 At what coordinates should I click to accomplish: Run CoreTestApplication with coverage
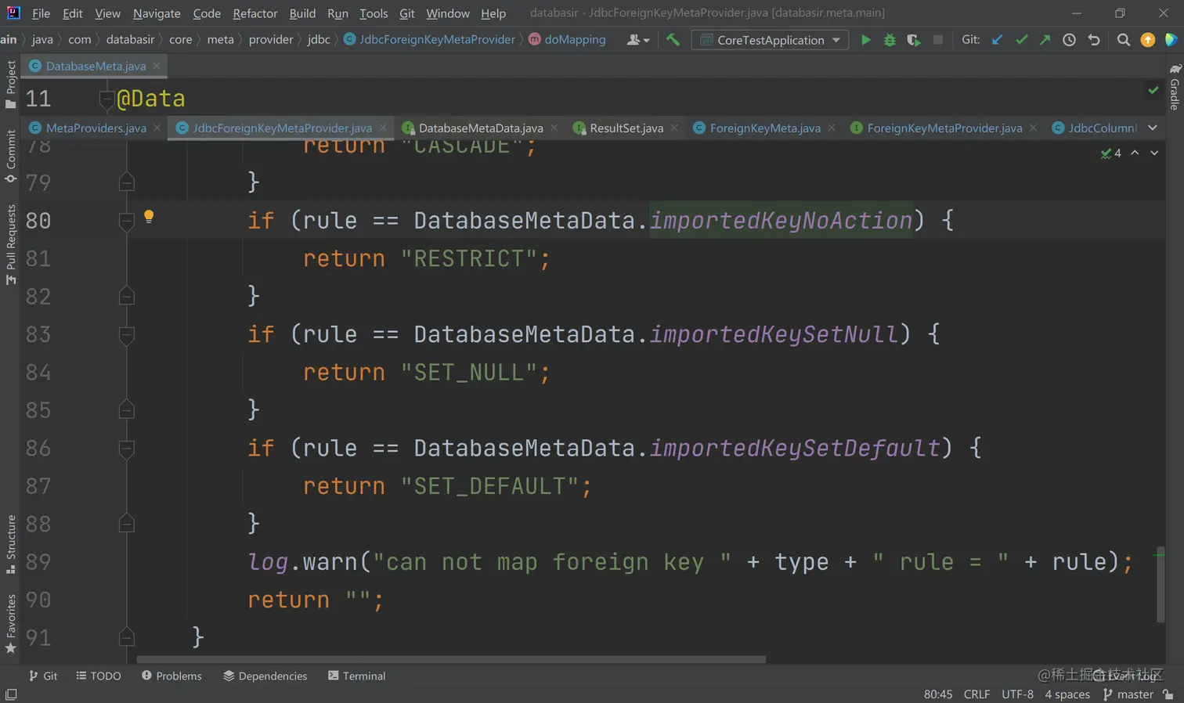(914, 39)
